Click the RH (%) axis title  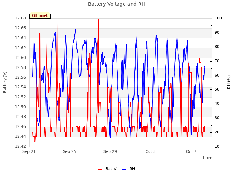[x=229, y=82]
